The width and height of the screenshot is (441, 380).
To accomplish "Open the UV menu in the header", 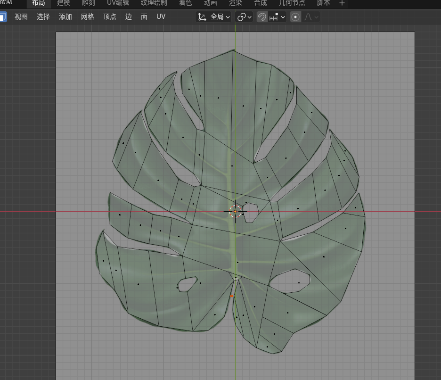I will [x=161, y=17].
